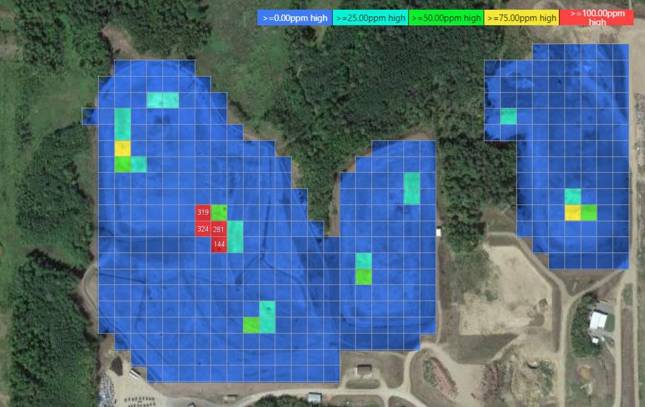Click the cyan cell right of 144
The width and height of the screenshot is (645, 407).
(x=235, y=245)
